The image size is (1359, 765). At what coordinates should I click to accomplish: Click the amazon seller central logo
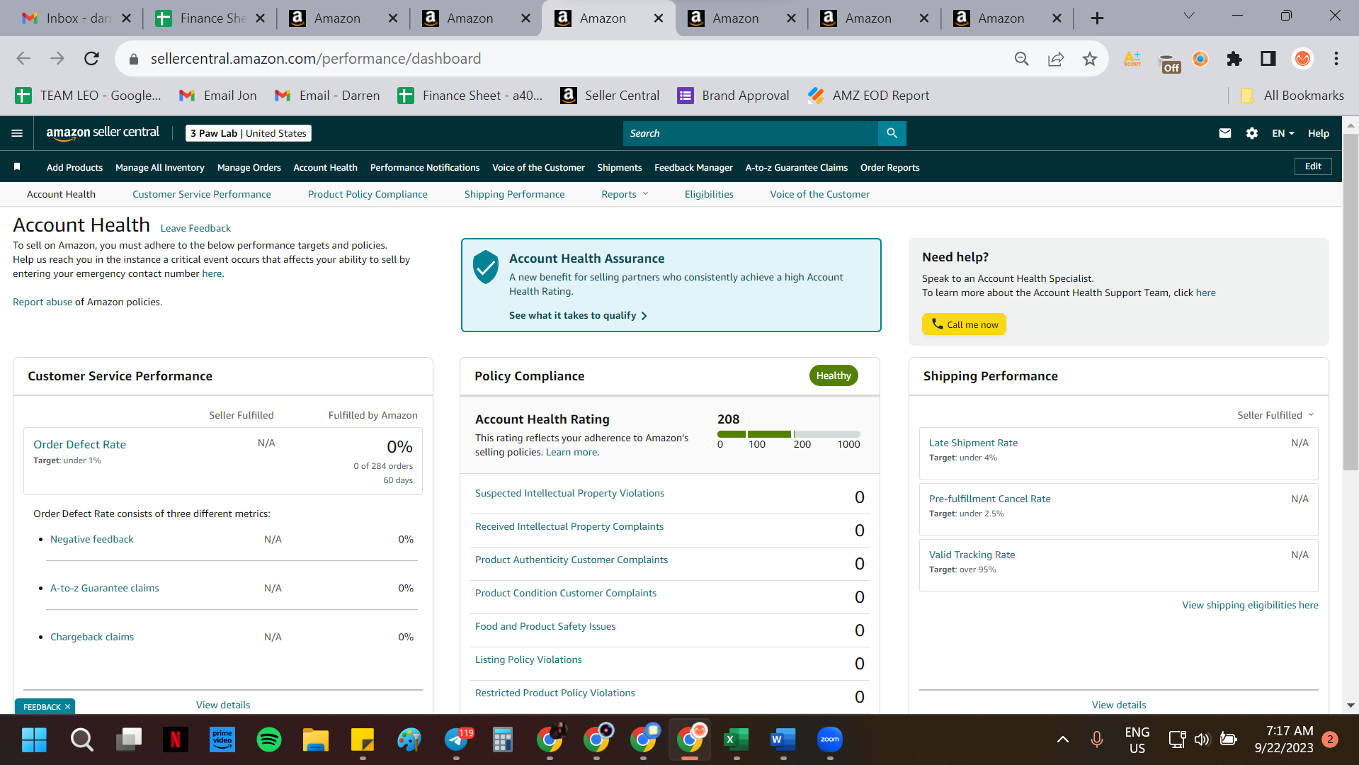pos(103,132)
